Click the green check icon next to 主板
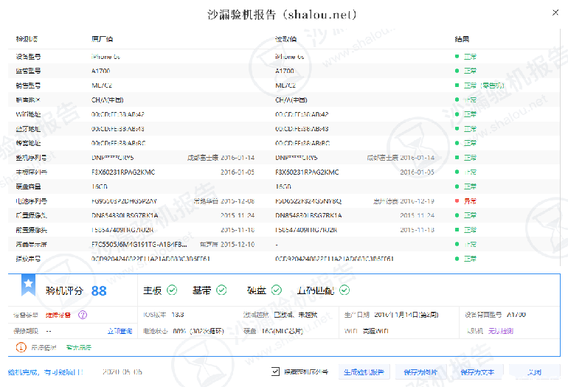 [x=172, y=290]
